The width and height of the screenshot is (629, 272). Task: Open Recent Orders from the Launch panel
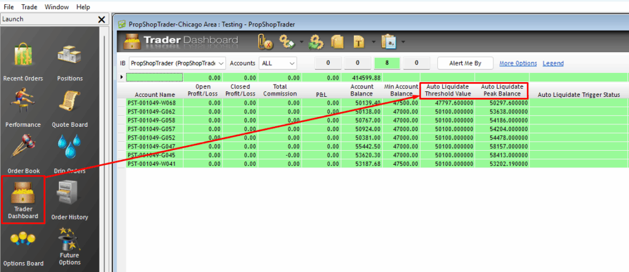[x=23, y=62]
